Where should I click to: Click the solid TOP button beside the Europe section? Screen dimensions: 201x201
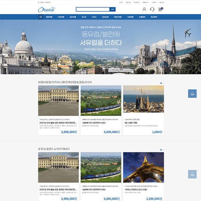tap(192, 93)
